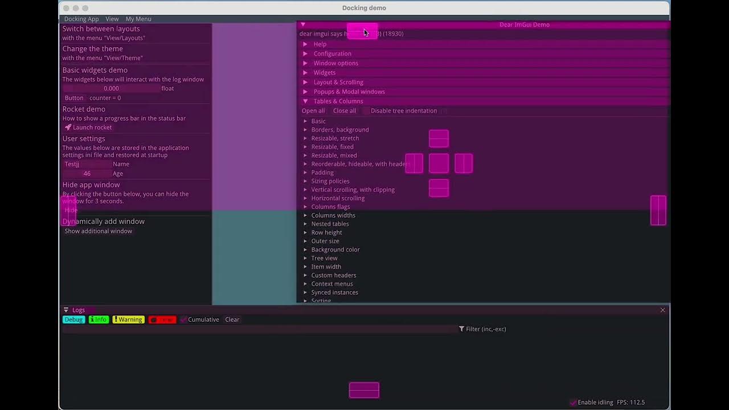Close the Logs window with the X
This screenshot has height=410, width=729.
(662, 310)
